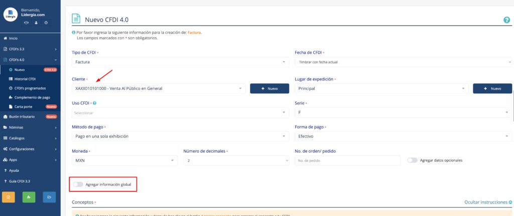This screenshot has width=514, height=216.
Task: Open the Cliente dropdown
Action: click(159, 88)
